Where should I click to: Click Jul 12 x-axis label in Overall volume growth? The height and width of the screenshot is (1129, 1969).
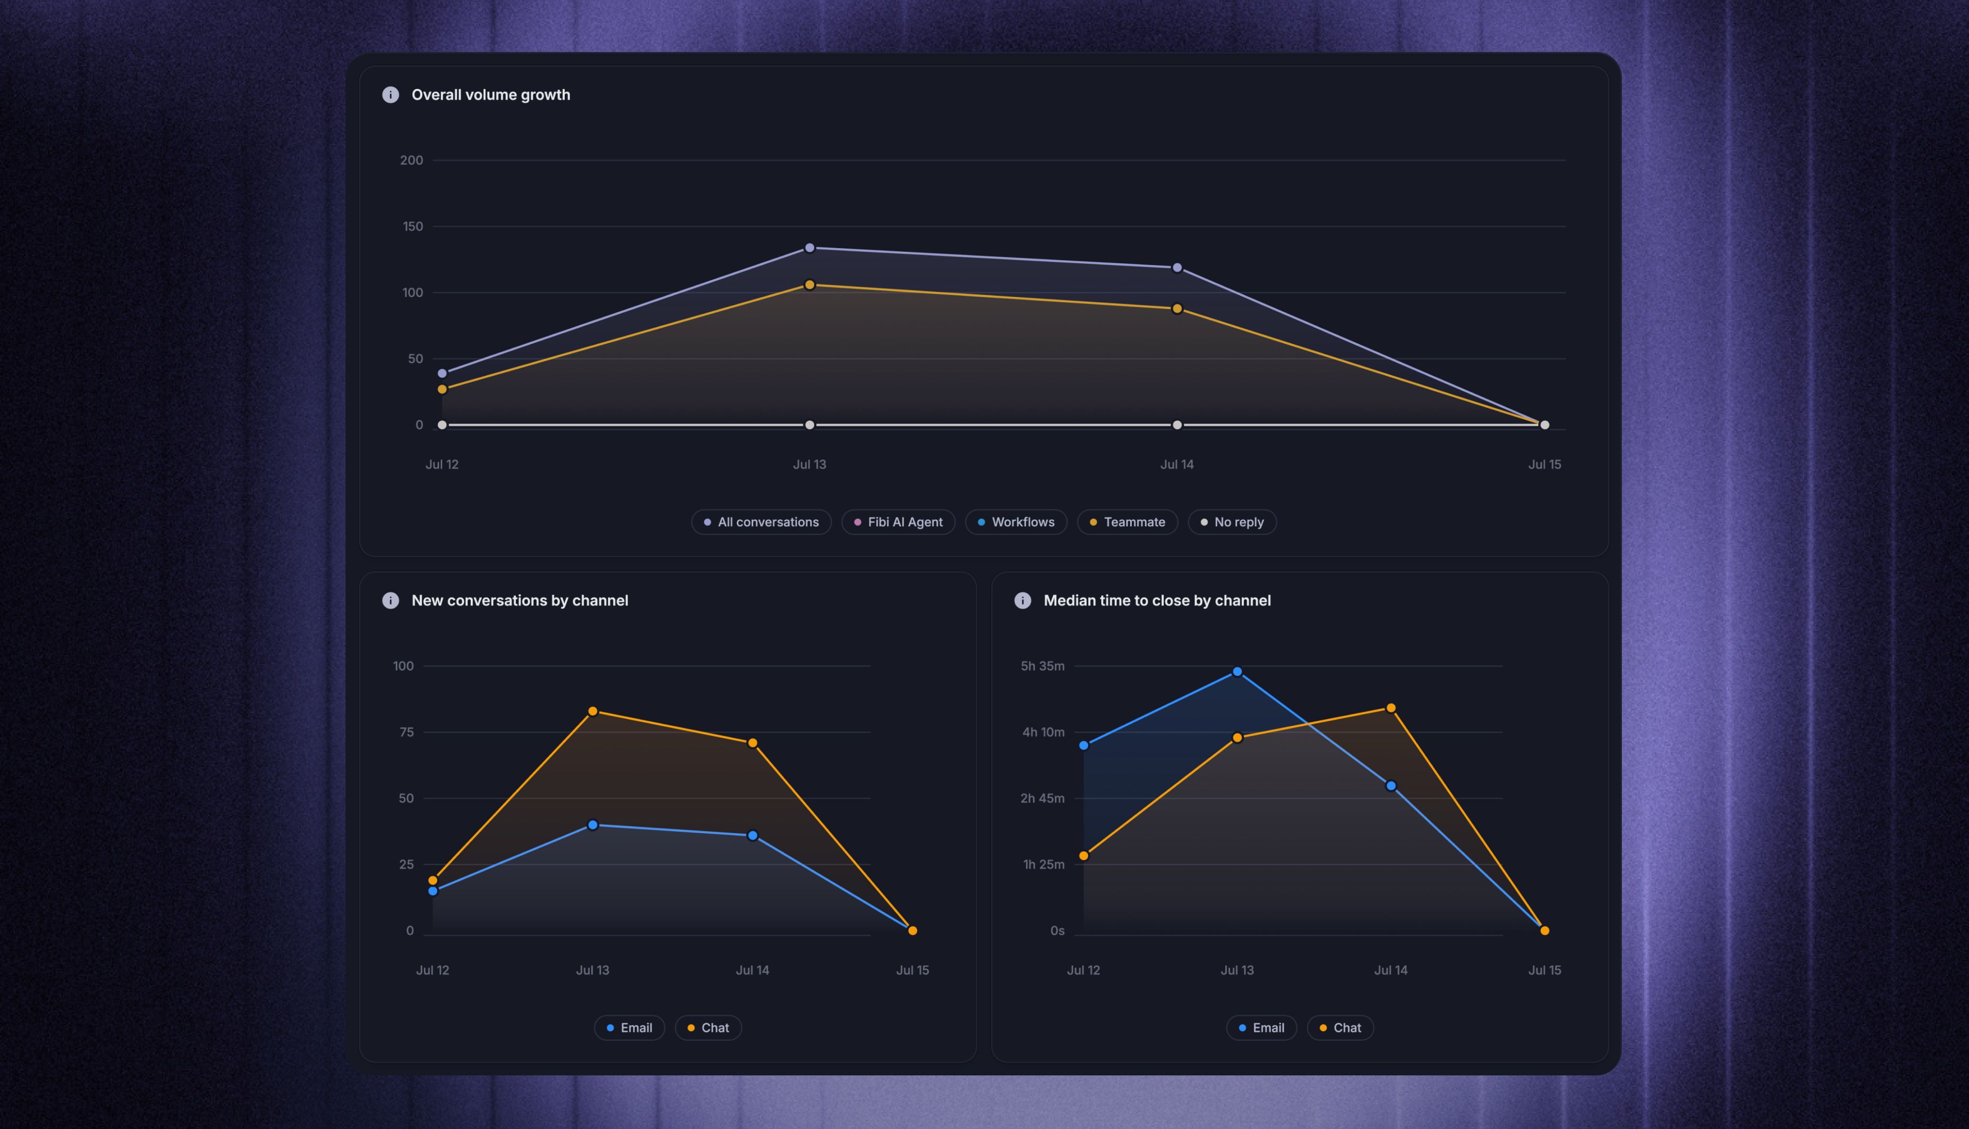[442, 465]
